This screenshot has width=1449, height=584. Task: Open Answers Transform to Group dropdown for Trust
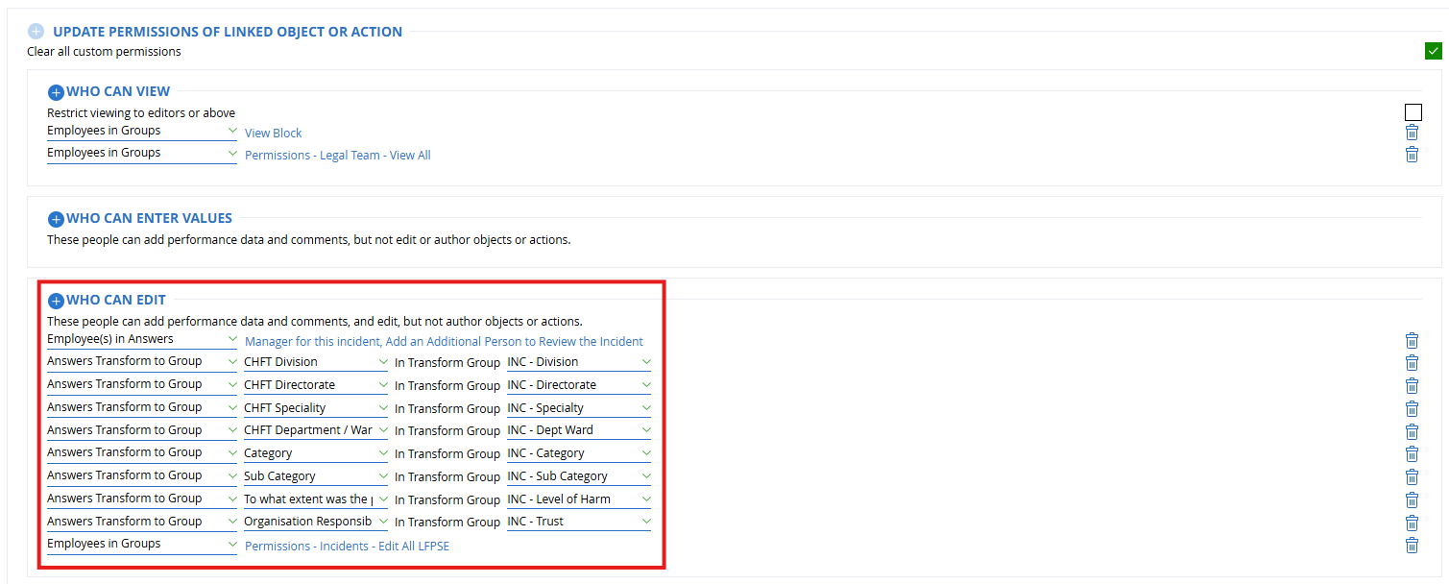[142, 522]
